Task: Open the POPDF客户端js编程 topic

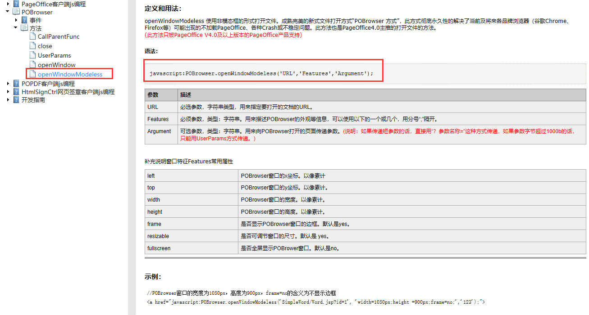Action: point(48,84)
